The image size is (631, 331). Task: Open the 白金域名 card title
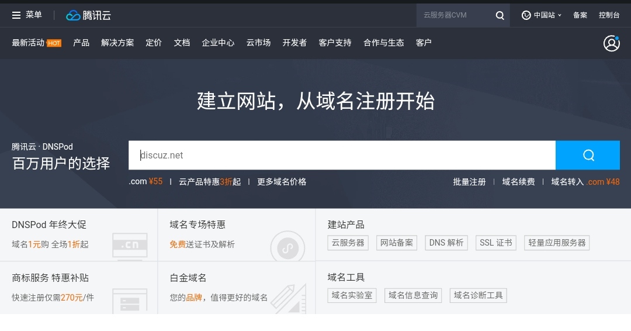pyautogui.click(x=188, y=278)
